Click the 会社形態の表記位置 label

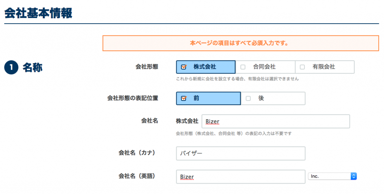133,98
